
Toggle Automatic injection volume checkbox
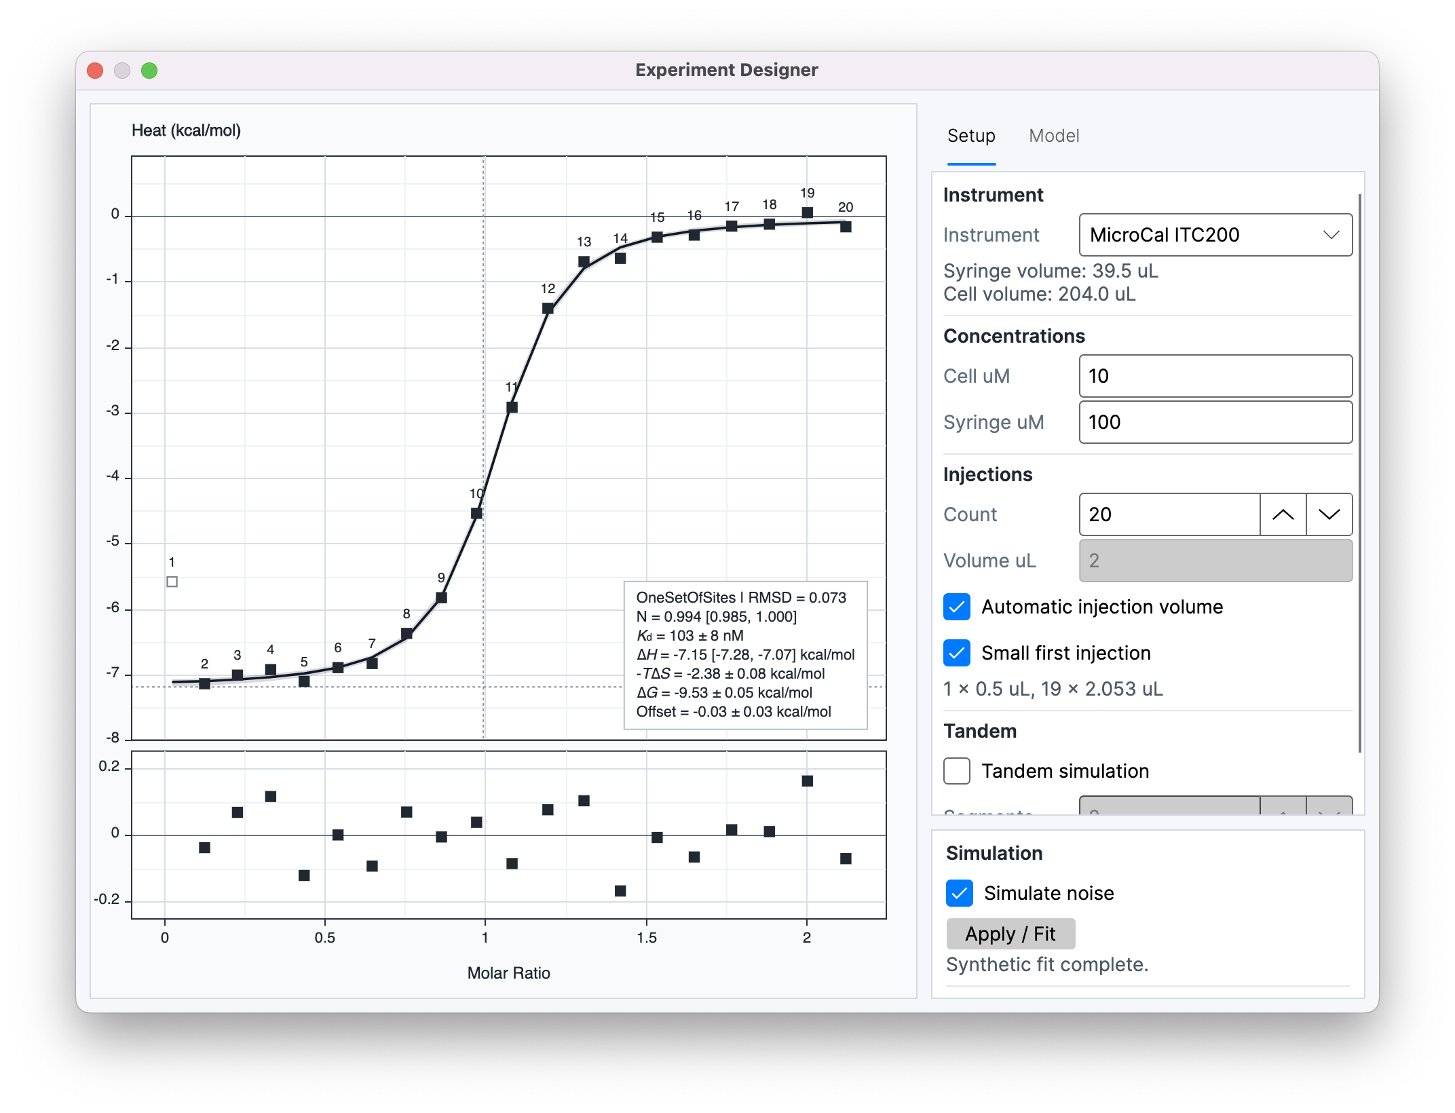(956, 607)
